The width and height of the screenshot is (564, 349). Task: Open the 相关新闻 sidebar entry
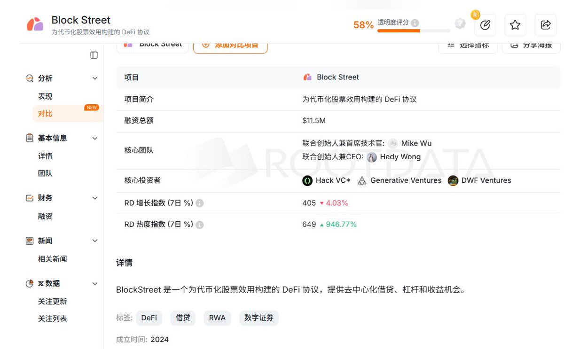pos(52,259)
